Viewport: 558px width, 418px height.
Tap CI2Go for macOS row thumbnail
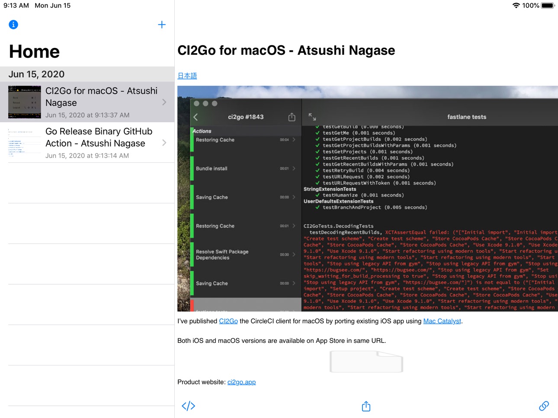tap(25, 102)
